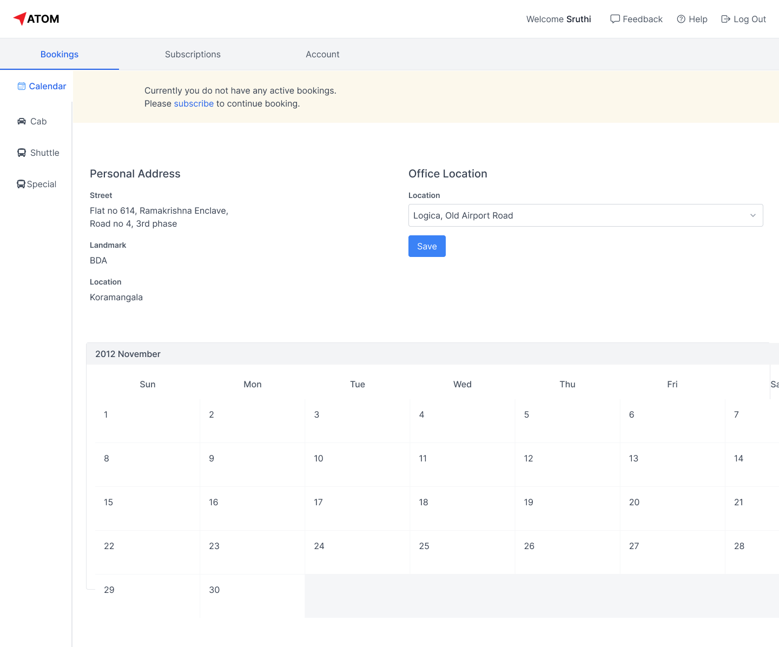The image size is (779, 647).
Task: Switch to the Subscriptions tab
Action: [x=193, y=54]
